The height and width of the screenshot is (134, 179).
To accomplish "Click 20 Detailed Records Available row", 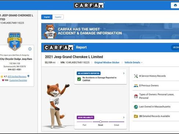I will (x=156, y=116).
